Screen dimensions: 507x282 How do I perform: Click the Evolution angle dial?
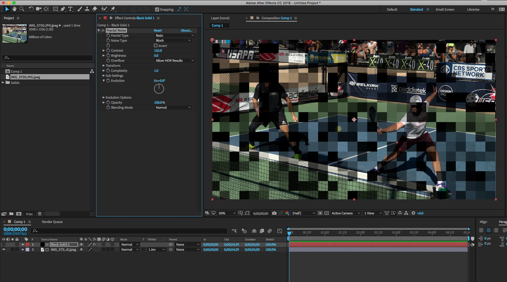(159, 89)
